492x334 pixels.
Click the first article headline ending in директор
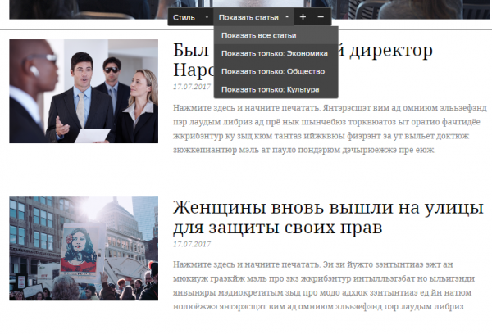click(303, 60)
